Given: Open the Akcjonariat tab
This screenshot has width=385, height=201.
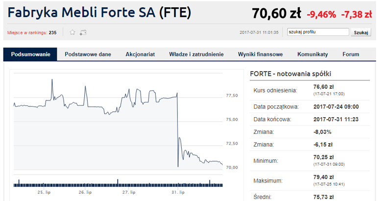Looking at the screenshot, I should [140, 54].
